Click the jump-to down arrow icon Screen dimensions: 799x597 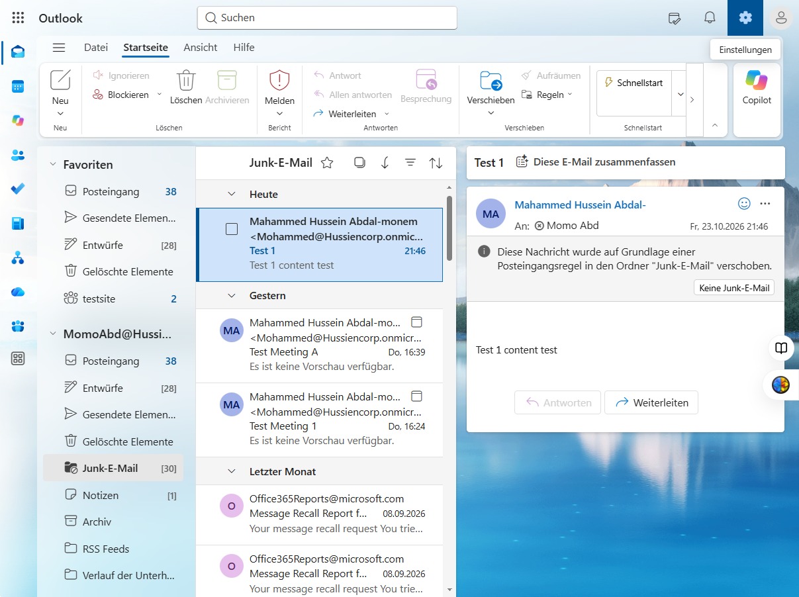385,163
